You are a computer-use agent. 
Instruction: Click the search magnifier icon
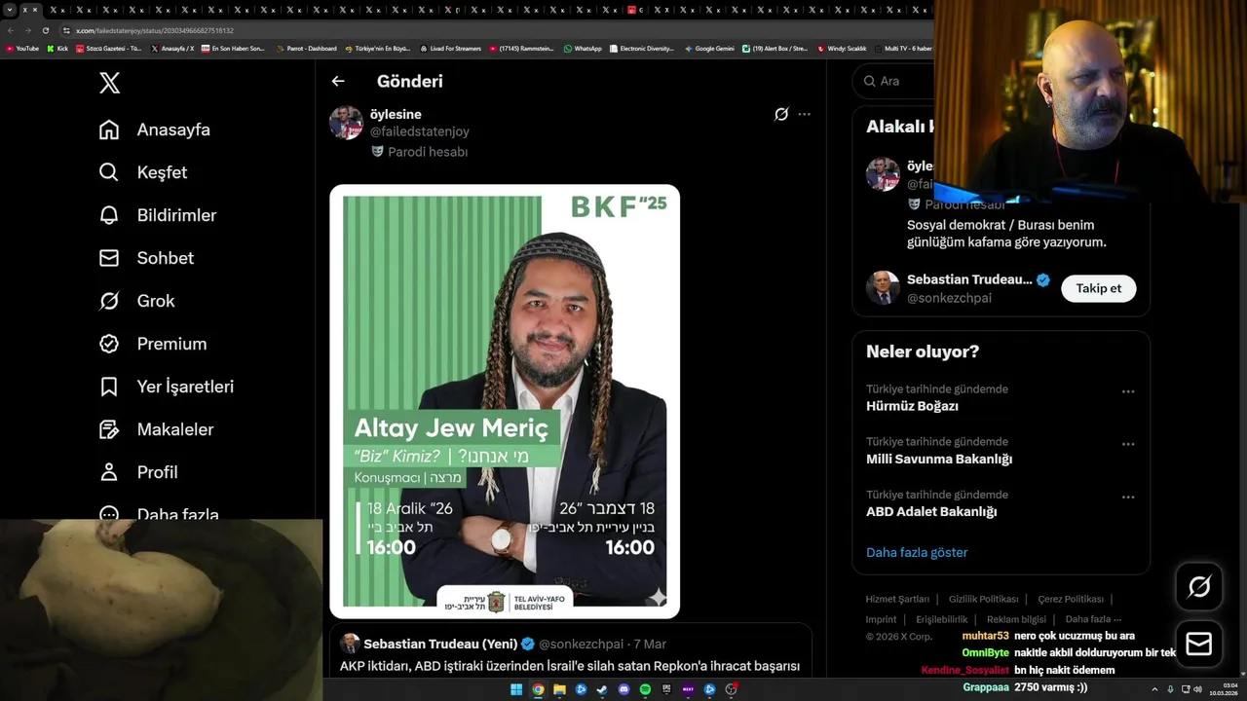869,81
